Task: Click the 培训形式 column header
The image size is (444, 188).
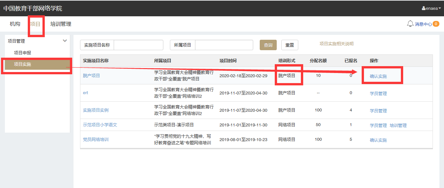Action: point(287,61)
